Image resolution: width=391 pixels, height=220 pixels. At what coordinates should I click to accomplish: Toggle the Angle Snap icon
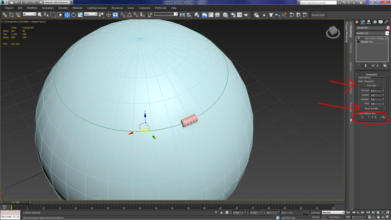[x=129, y=15]
